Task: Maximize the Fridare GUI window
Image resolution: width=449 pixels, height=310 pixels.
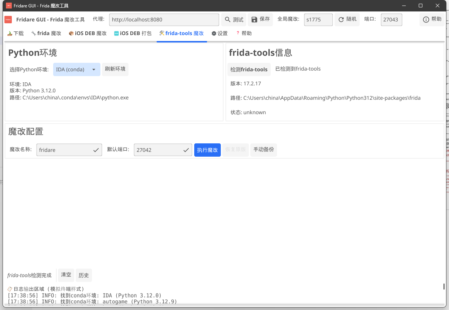Action: 421,6
